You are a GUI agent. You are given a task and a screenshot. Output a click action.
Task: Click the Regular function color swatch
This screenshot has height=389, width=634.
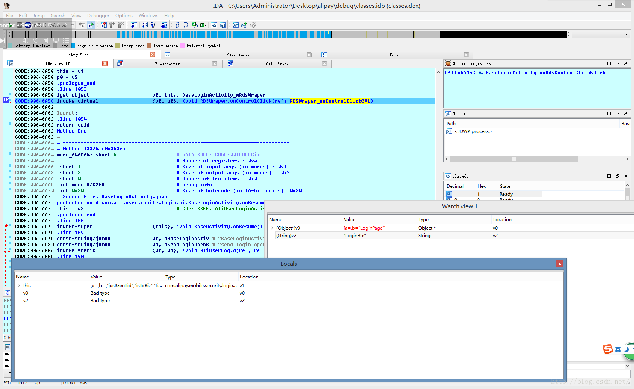tap(73, 46)
